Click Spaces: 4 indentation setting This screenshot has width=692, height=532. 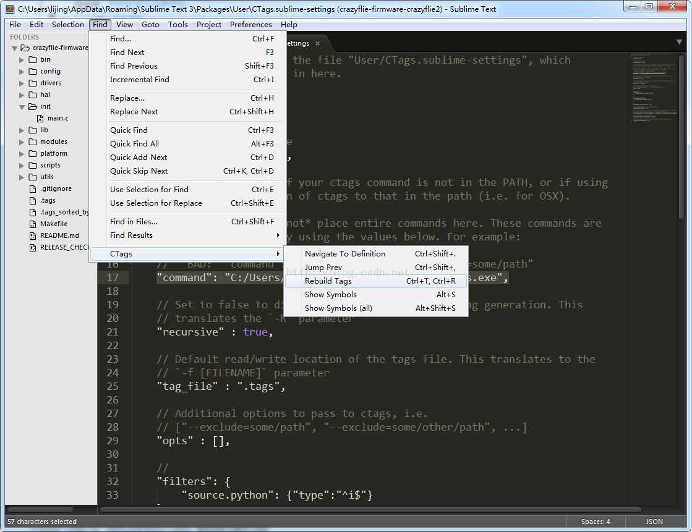tap(596, 522)
